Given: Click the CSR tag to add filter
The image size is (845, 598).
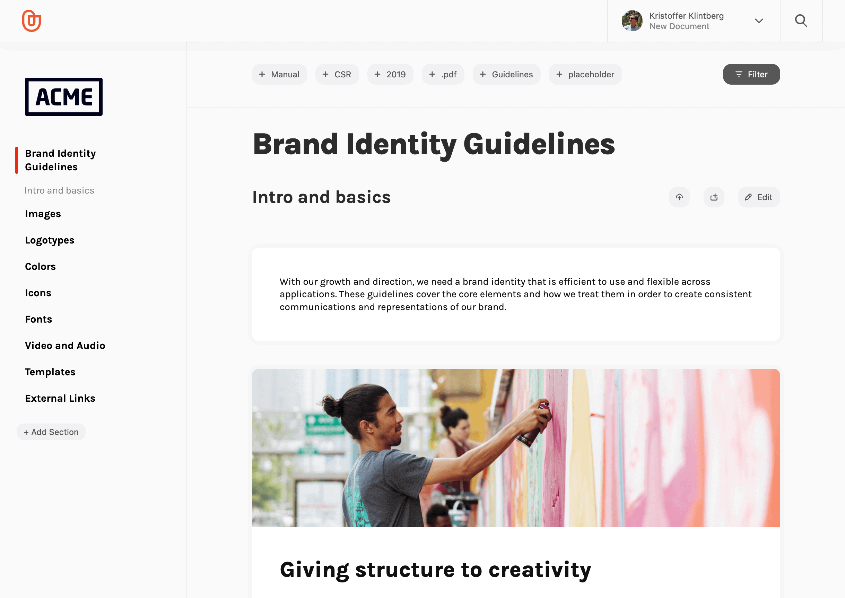Looking at the screenshot, I should 337,74.
